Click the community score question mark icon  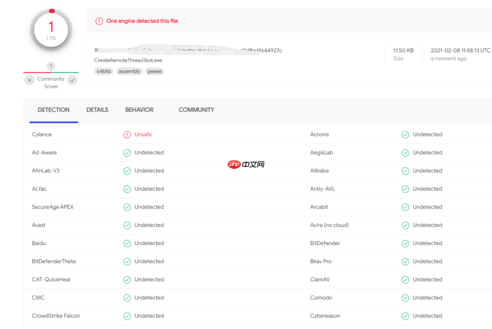pyautogui.click(x=51, y=66)
